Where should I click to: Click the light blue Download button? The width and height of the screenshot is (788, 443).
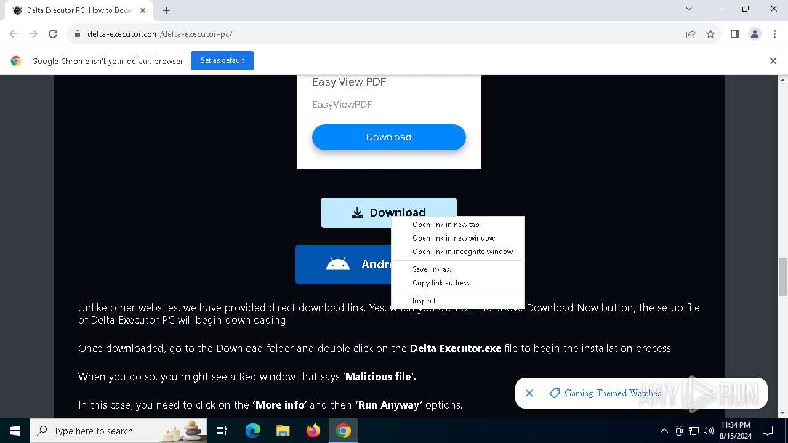388,212
